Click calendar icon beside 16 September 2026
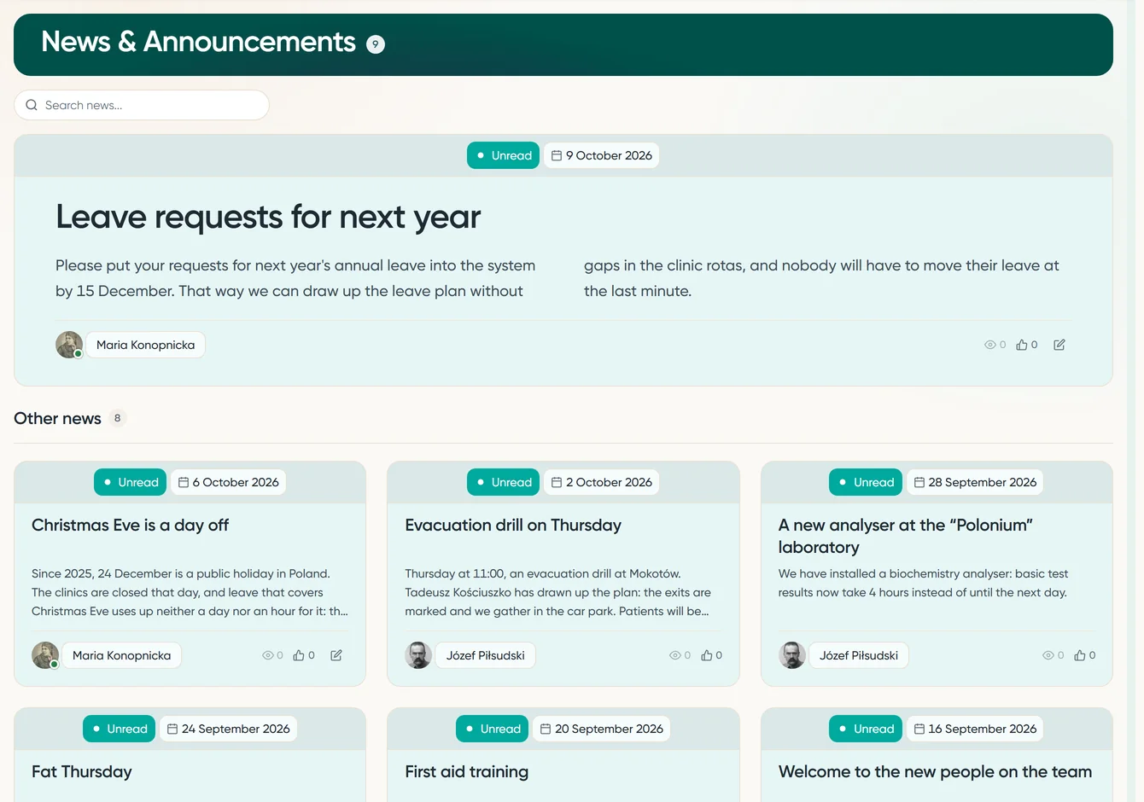Viewport: 1144px width, 802px height. [x=919, y=729]
